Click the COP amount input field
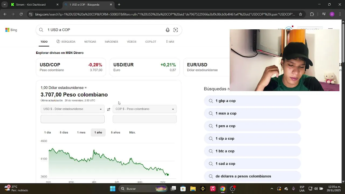Viewport: 345px width, 194px height. click(x=145, y=119)
